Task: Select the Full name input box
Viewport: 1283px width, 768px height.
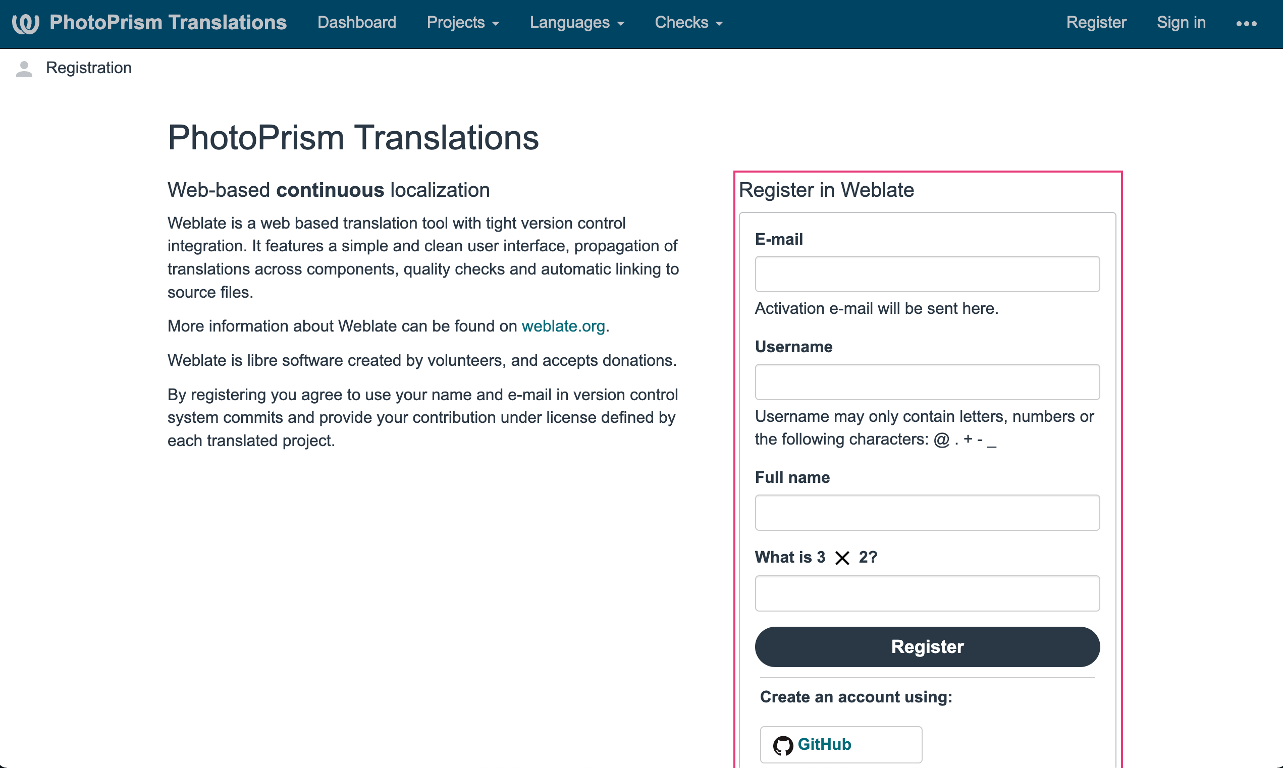Action: tap(927, 512)
